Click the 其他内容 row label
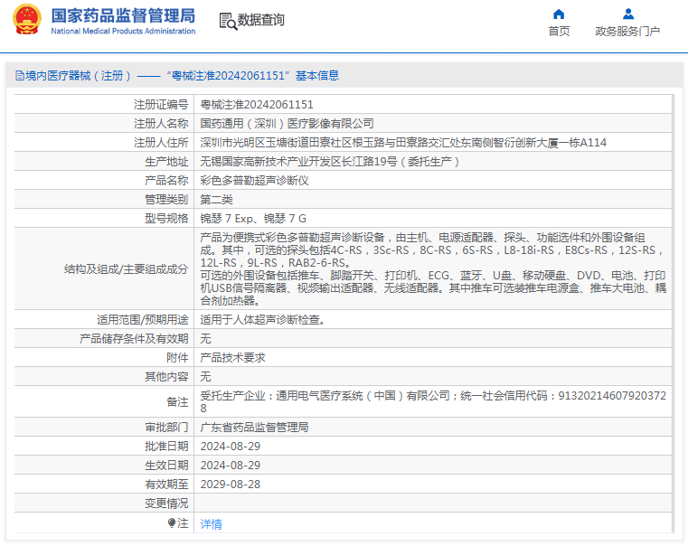This screenshot has width=688, height=546. (x=166, y=377)
